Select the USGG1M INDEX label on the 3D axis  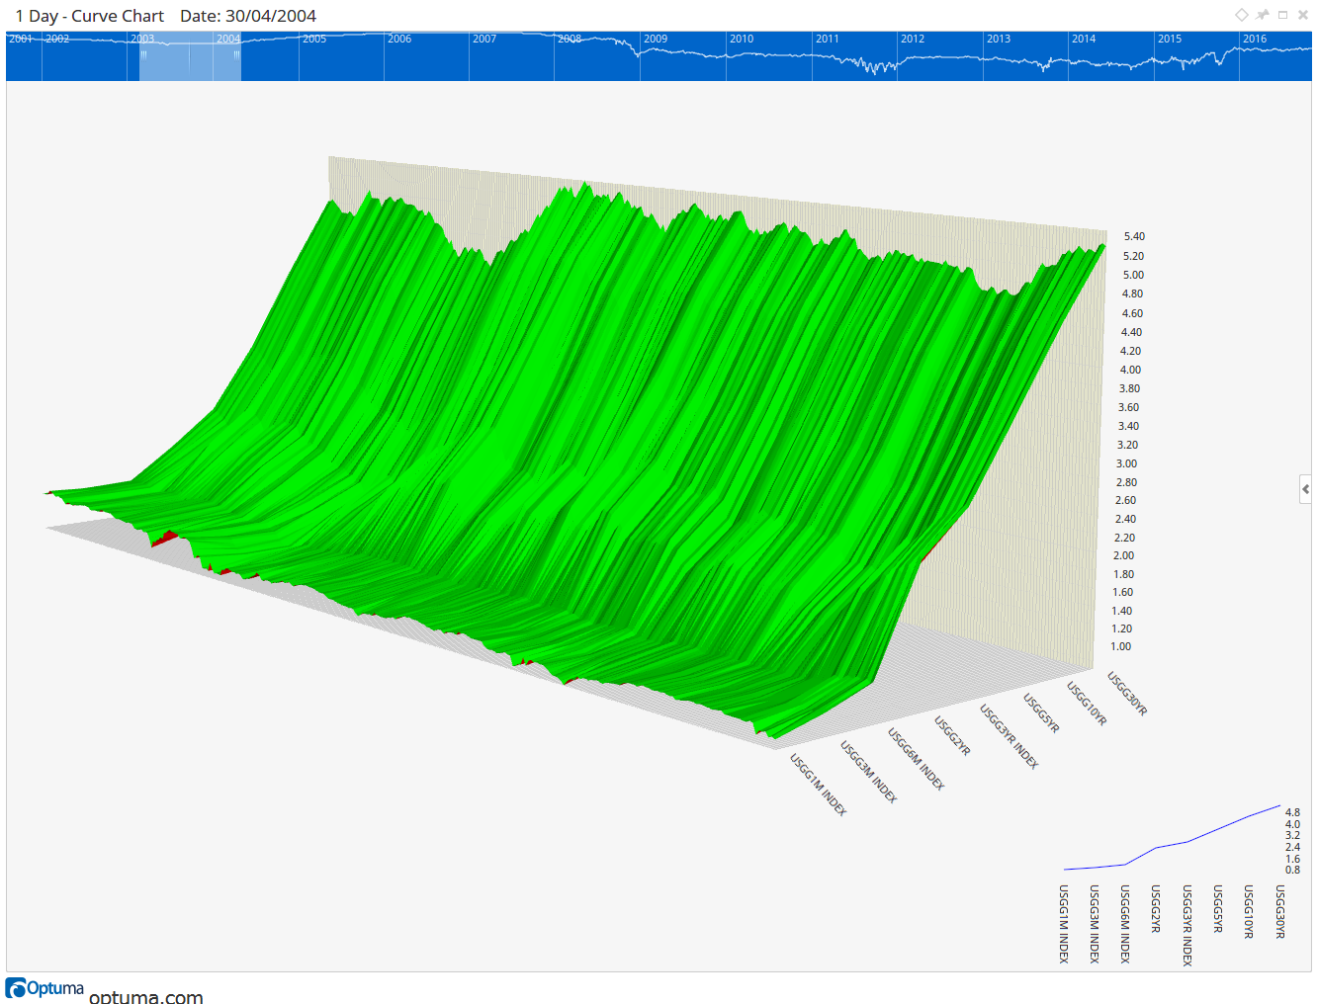(819, 785)
